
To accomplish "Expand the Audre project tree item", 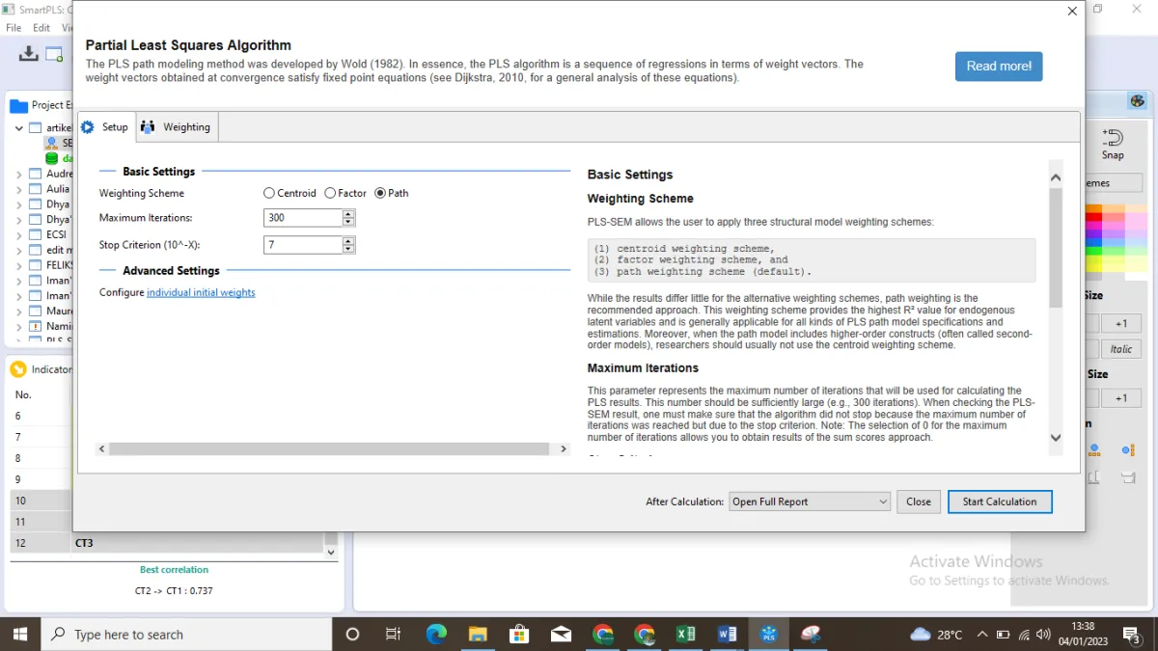I will pyautogui.click(x=19, y=174).
